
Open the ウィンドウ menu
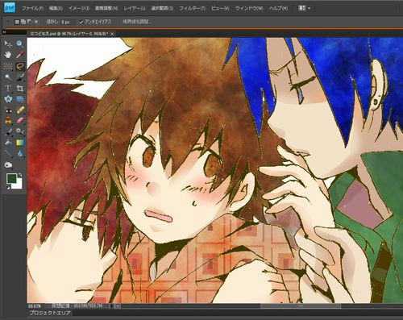(x=249, y=8)
